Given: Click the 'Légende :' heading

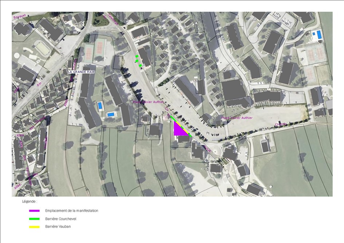Looking at the screenshot, I should coord(29,201).
